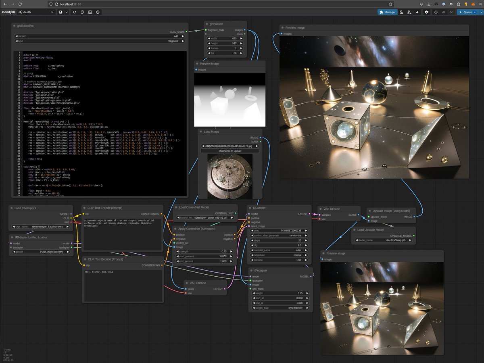Screen dimensions: 484x363
Task: Click the refresh node definitions icon
Action: point(74,13)
